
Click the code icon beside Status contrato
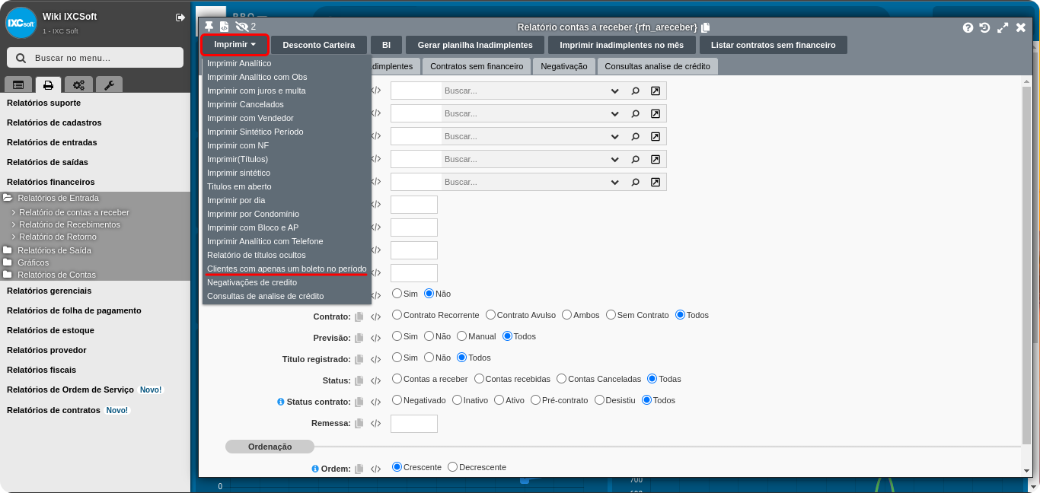(375, 402)
